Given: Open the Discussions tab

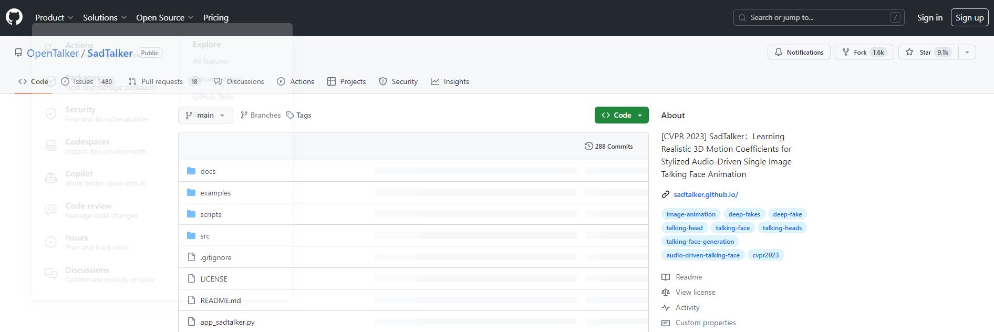Looking at the screenshot, I should (239, 81).
